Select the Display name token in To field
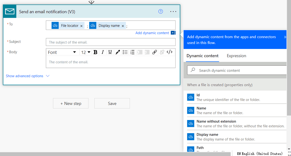Image resolution: width=291 pixels, height=156 pixels. 107,25
